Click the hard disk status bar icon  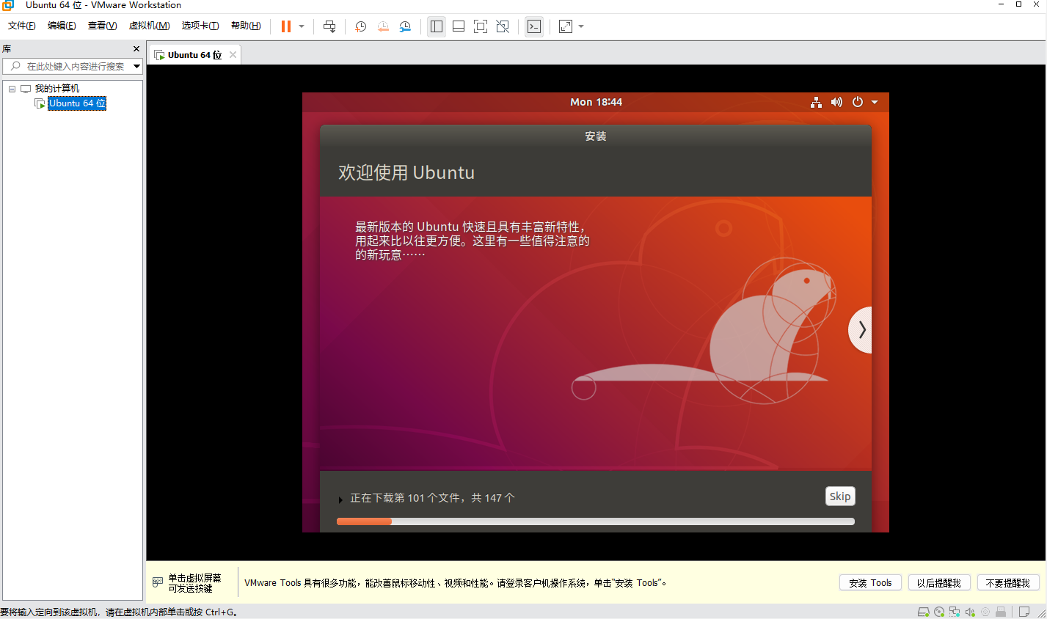[x=924, y=612]
